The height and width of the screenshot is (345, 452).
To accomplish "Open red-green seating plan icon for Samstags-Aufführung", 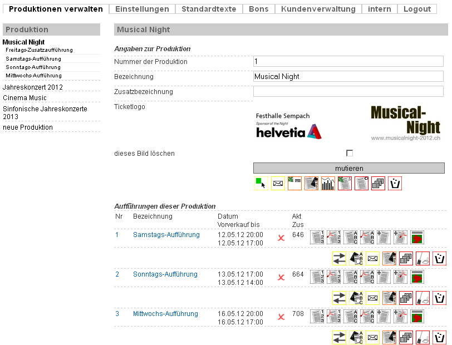I will tap(417, 238).
